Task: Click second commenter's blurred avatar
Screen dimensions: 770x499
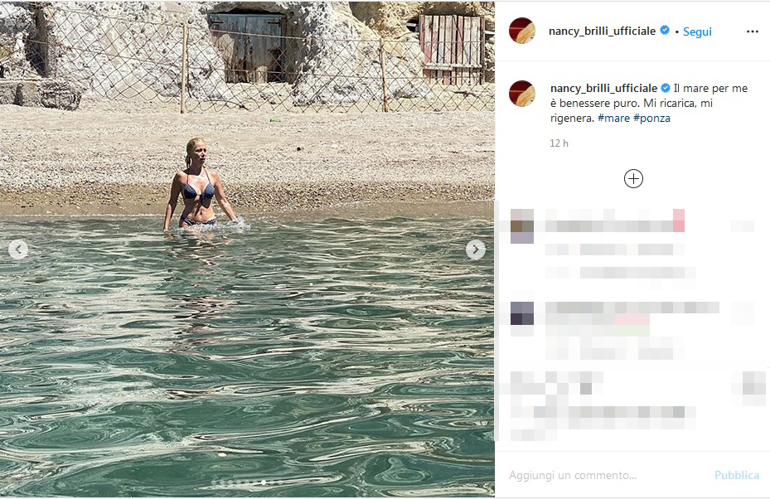Action: pyautogui.click(x=522, y=313)
